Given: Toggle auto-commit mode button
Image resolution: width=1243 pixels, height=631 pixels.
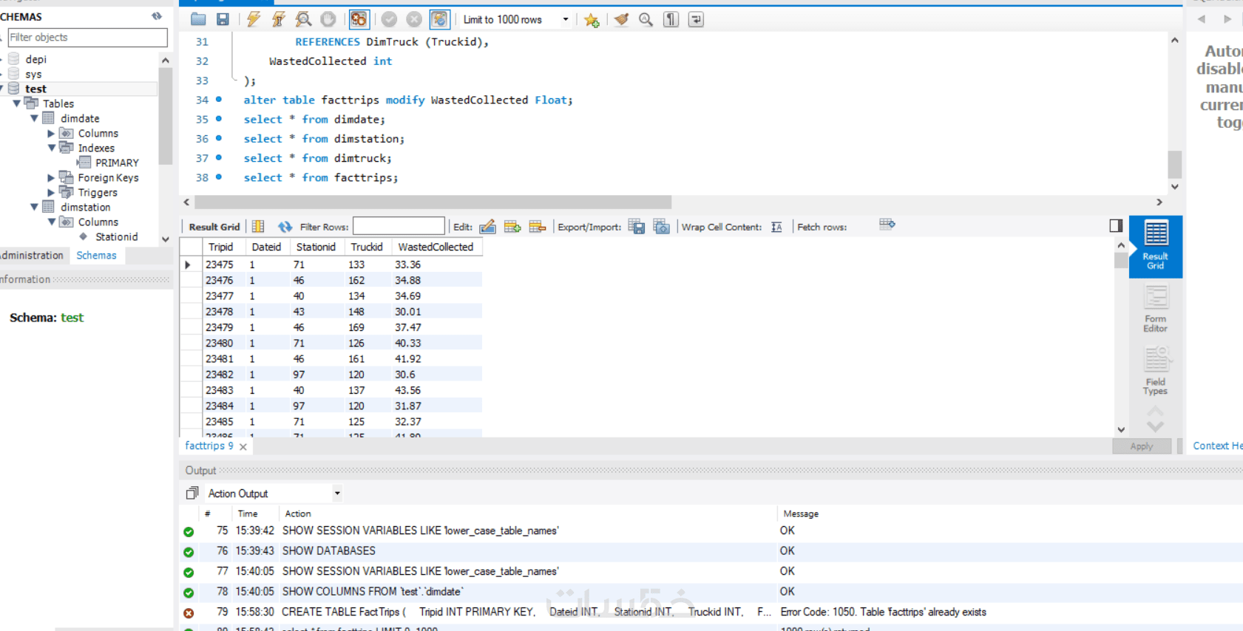Looking at the screenshot, I should click(439, 20).
